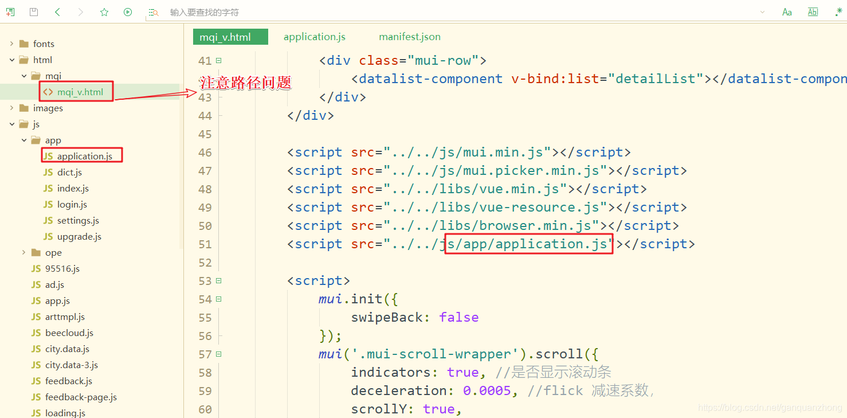Screen dimensions: 847x418
Task: Open loading.js in file tree
Action: (65, 413)
